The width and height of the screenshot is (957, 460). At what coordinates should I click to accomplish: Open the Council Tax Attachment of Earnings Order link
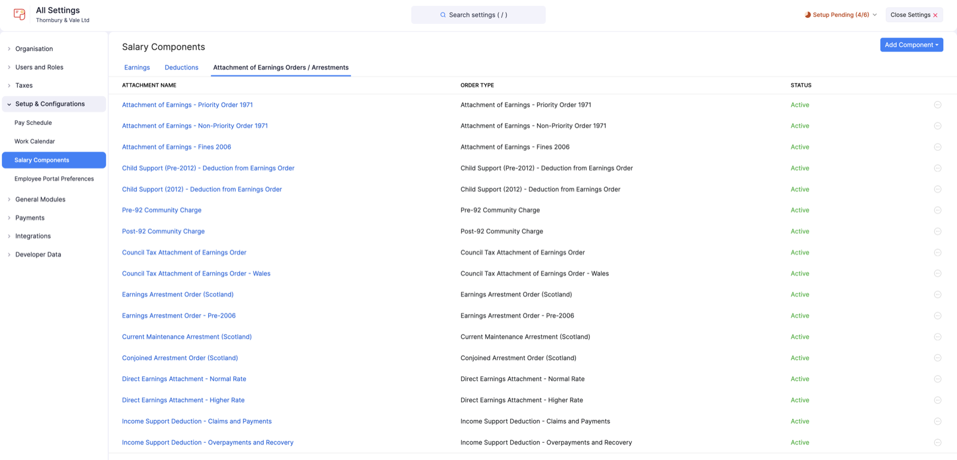click(x=184, y=252)
